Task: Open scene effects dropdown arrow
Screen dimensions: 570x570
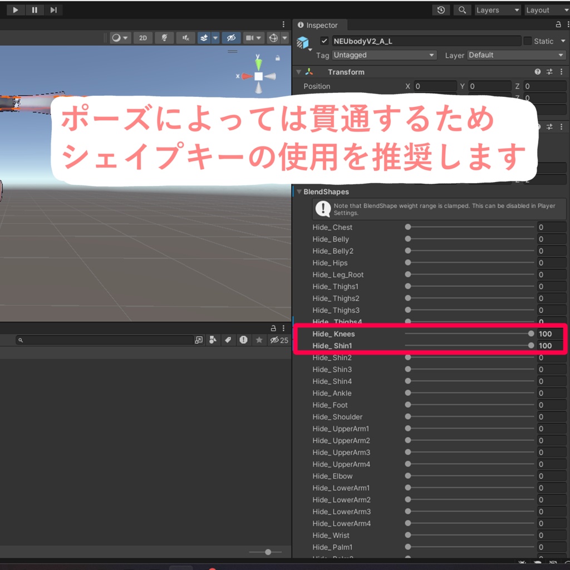Action: pyautogui.click(x=215, y=38)
